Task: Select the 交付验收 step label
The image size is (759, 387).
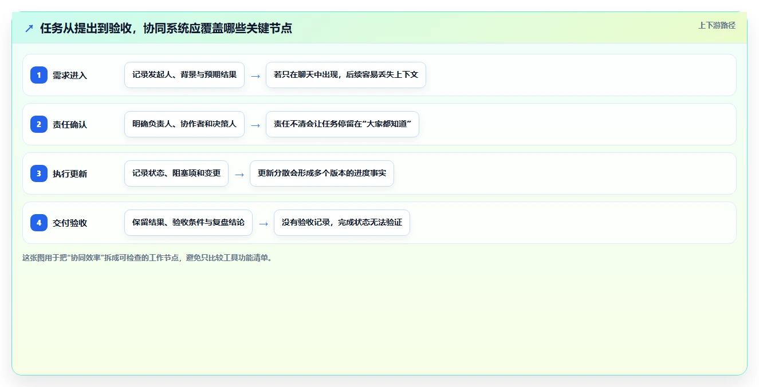Action: [70, 223]
